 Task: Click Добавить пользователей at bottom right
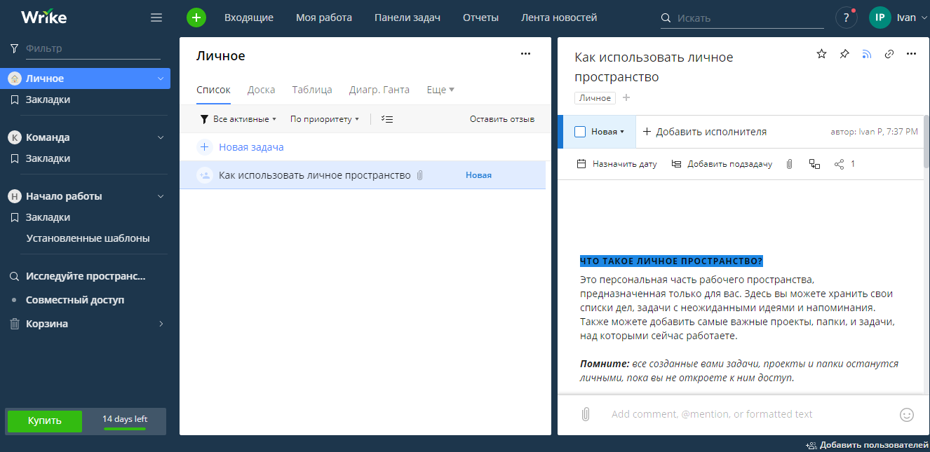point(868,445)
